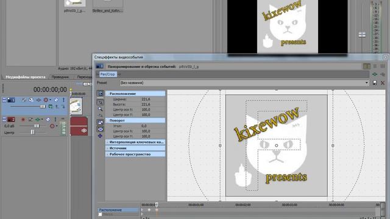Image resolution: width=390 pixels, height=219 pixels.
Task: Select pdVoSSi media thumbnail in project media
Action: (74, 3)
